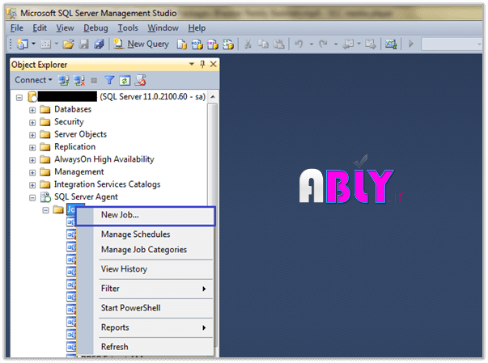Viewport: 488px width, 363px height.
Task: Open the File menu
Action: 17,28
